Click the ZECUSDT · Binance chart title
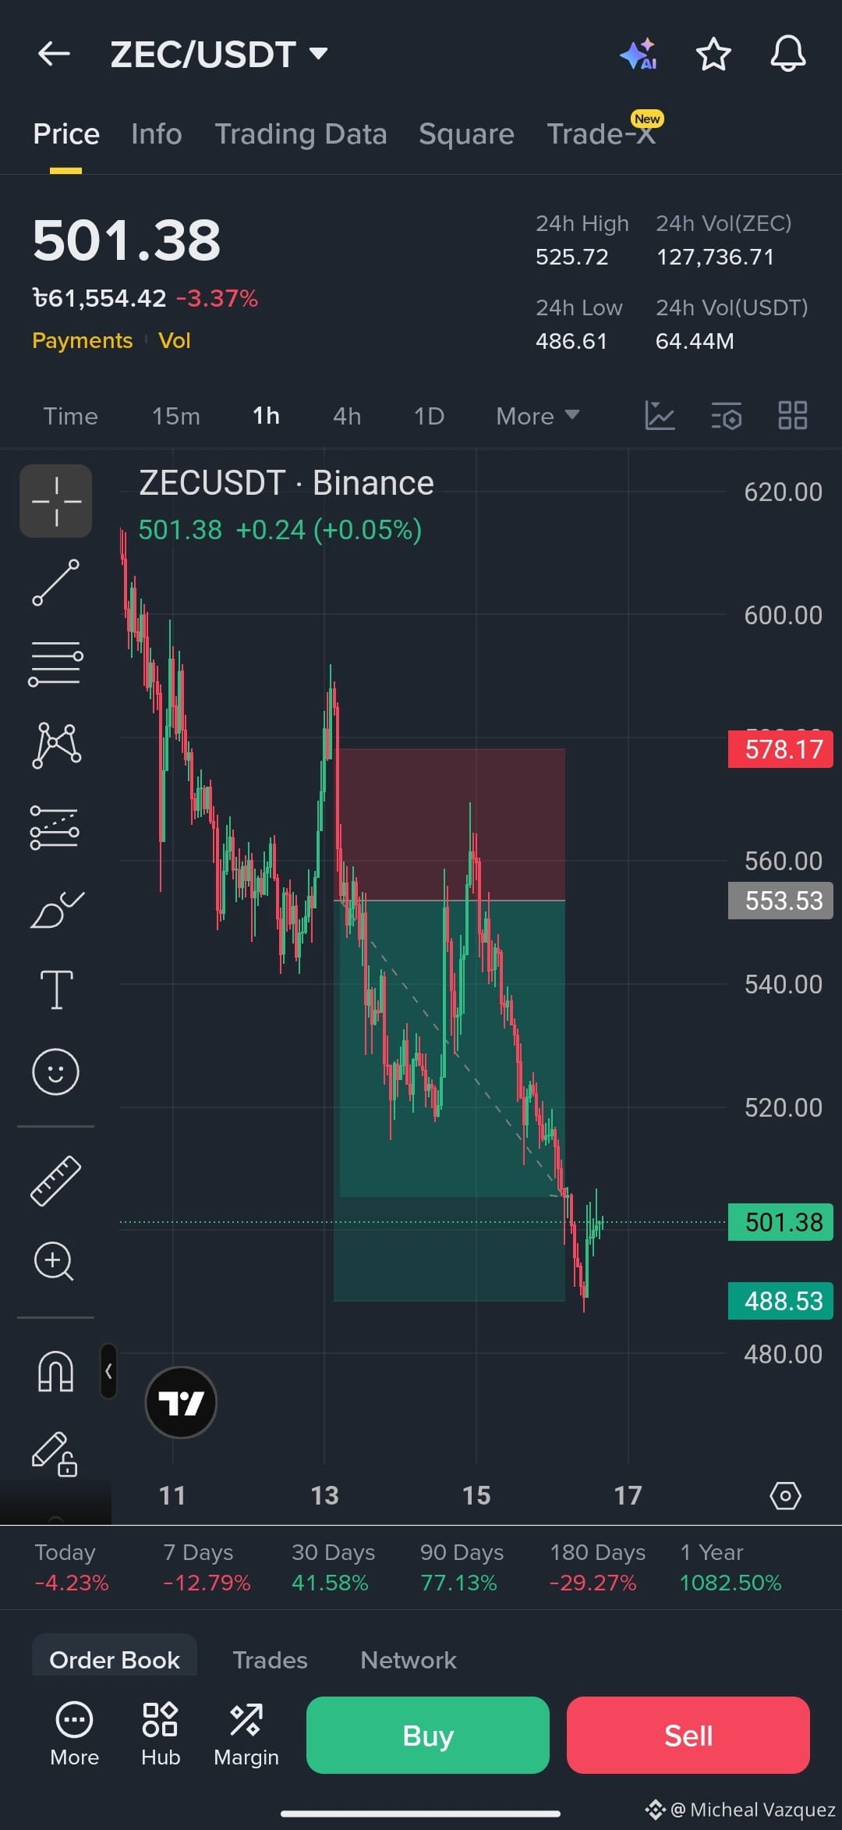The image size is (842, 1830). (286, 483)
